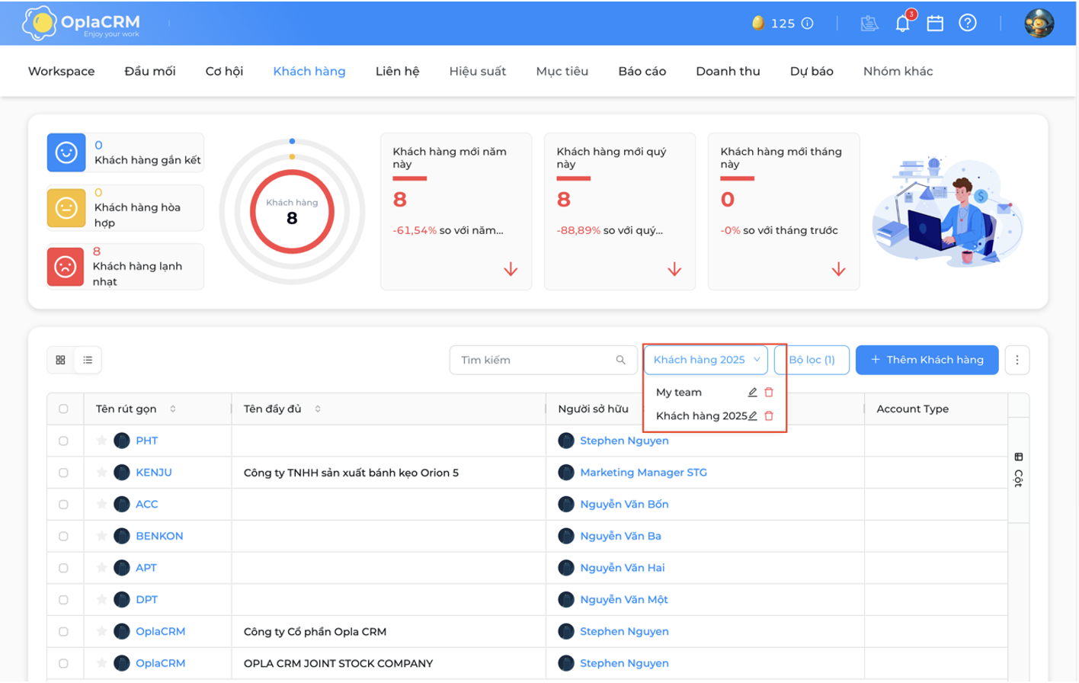
Task: Open the Khách hàng mới năm này card
Action: pos(456,211)
